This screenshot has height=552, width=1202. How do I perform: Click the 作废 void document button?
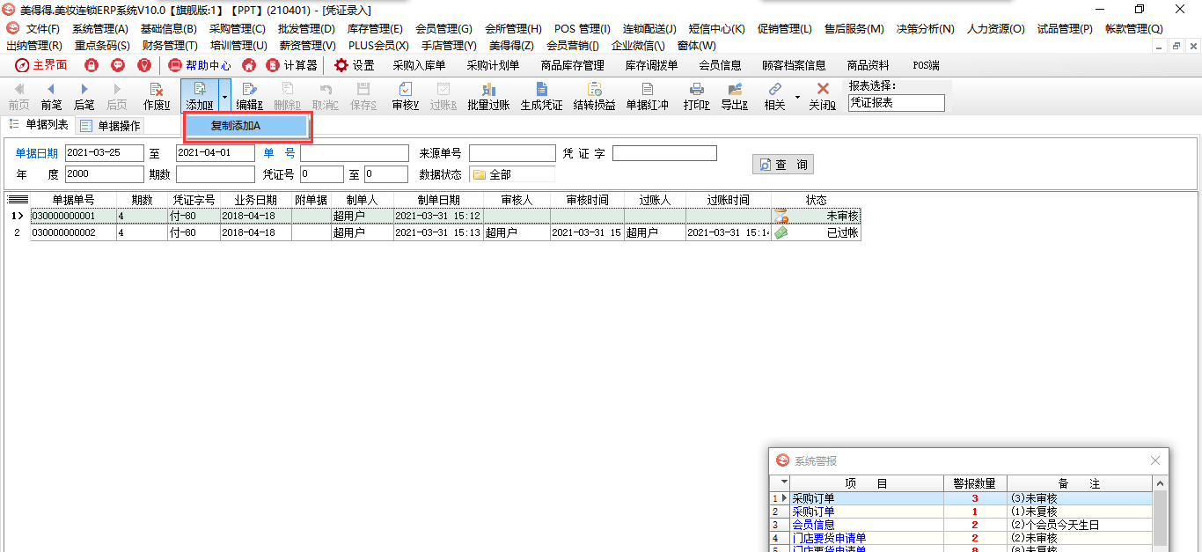pos(156,96)
